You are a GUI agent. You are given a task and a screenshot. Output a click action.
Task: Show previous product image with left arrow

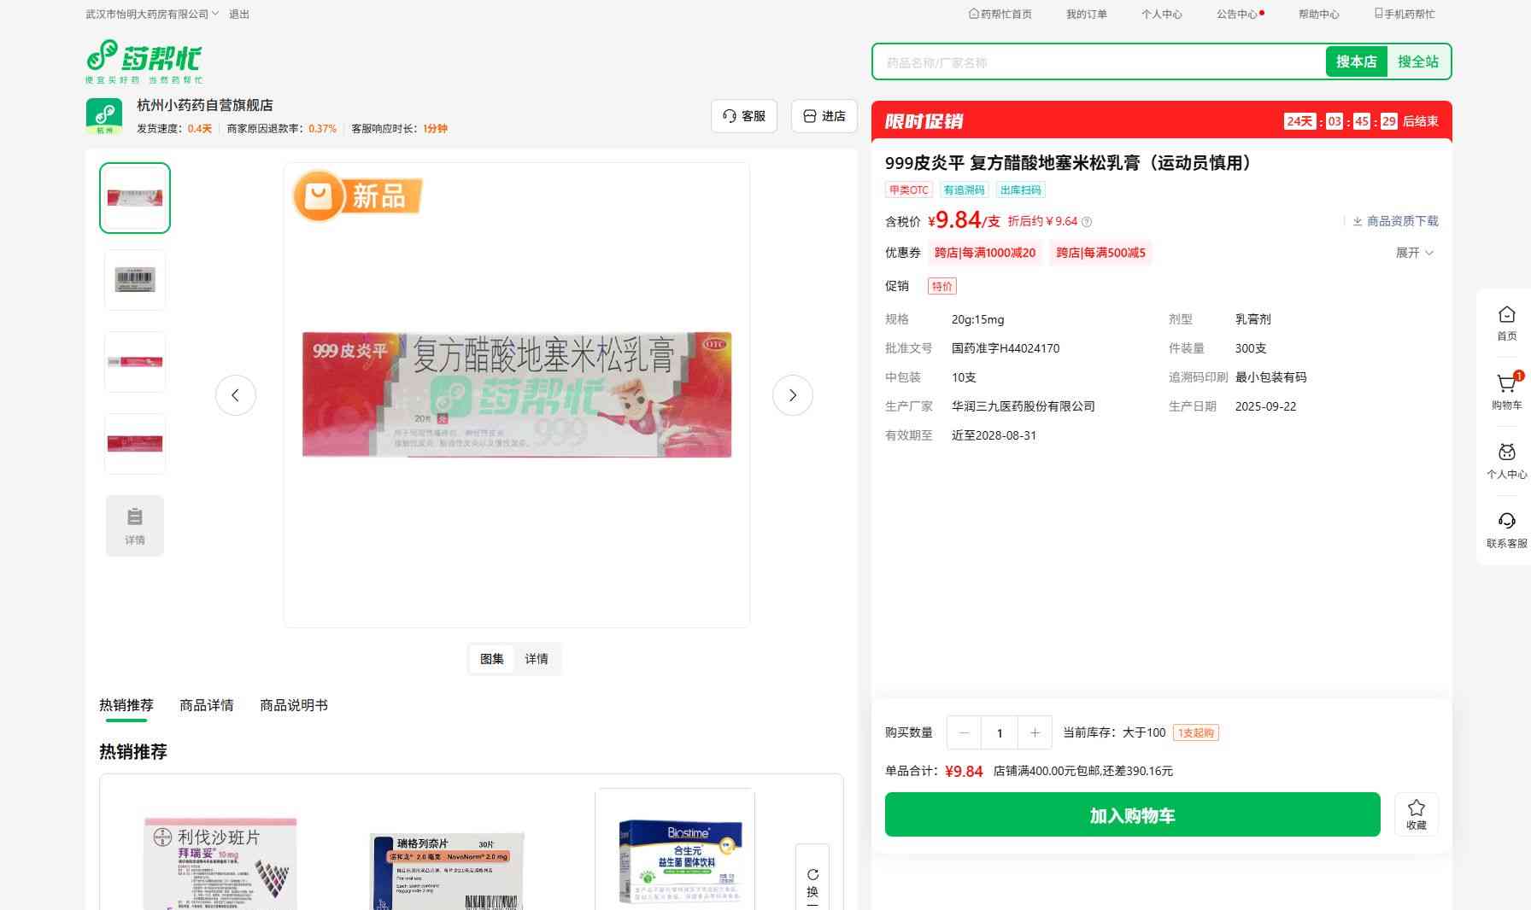click(236, 395)
